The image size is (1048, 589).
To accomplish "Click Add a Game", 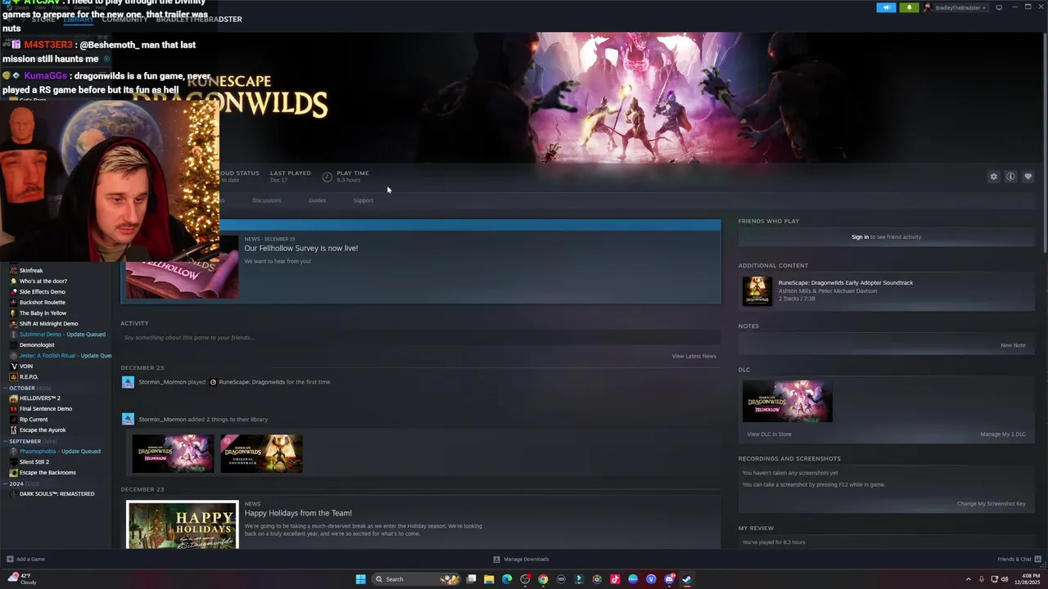I will tap(25, 560).
